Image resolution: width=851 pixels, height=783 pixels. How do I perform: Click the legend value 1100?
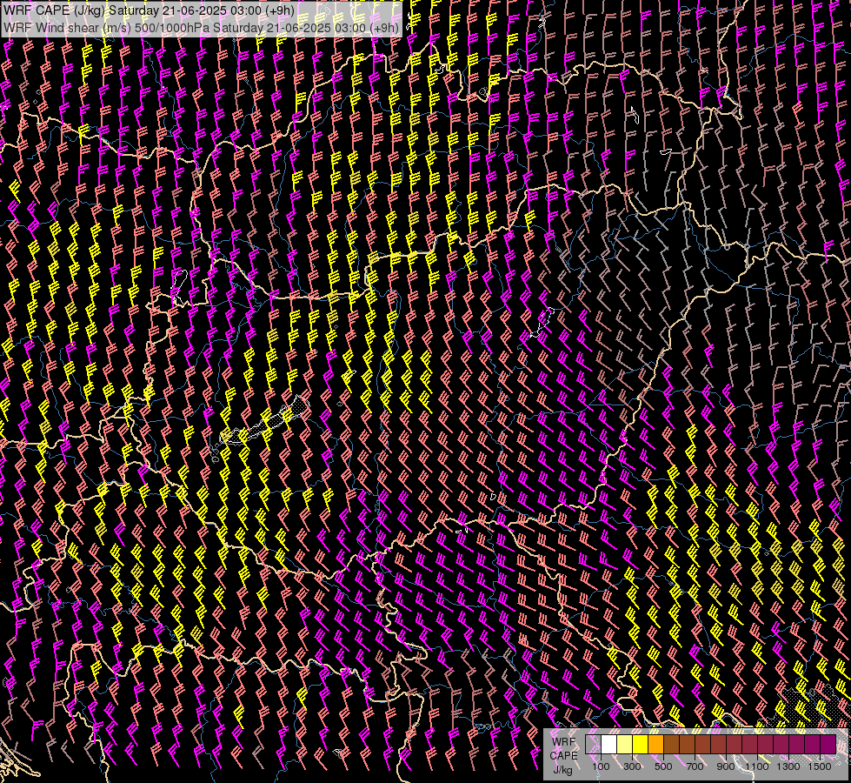[756, 766]
